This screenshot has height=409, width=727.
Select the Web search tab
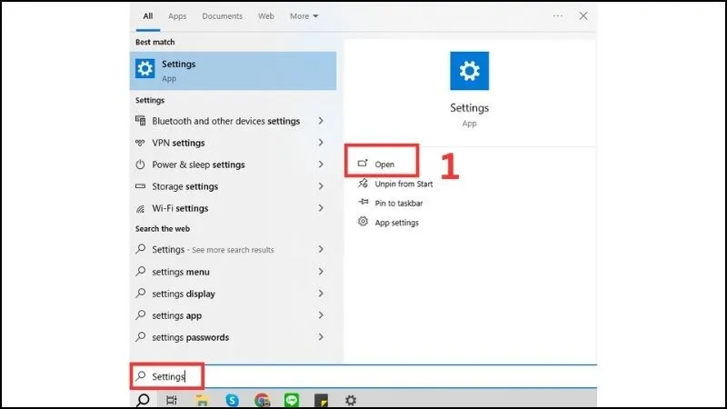(x=266, y=16)
